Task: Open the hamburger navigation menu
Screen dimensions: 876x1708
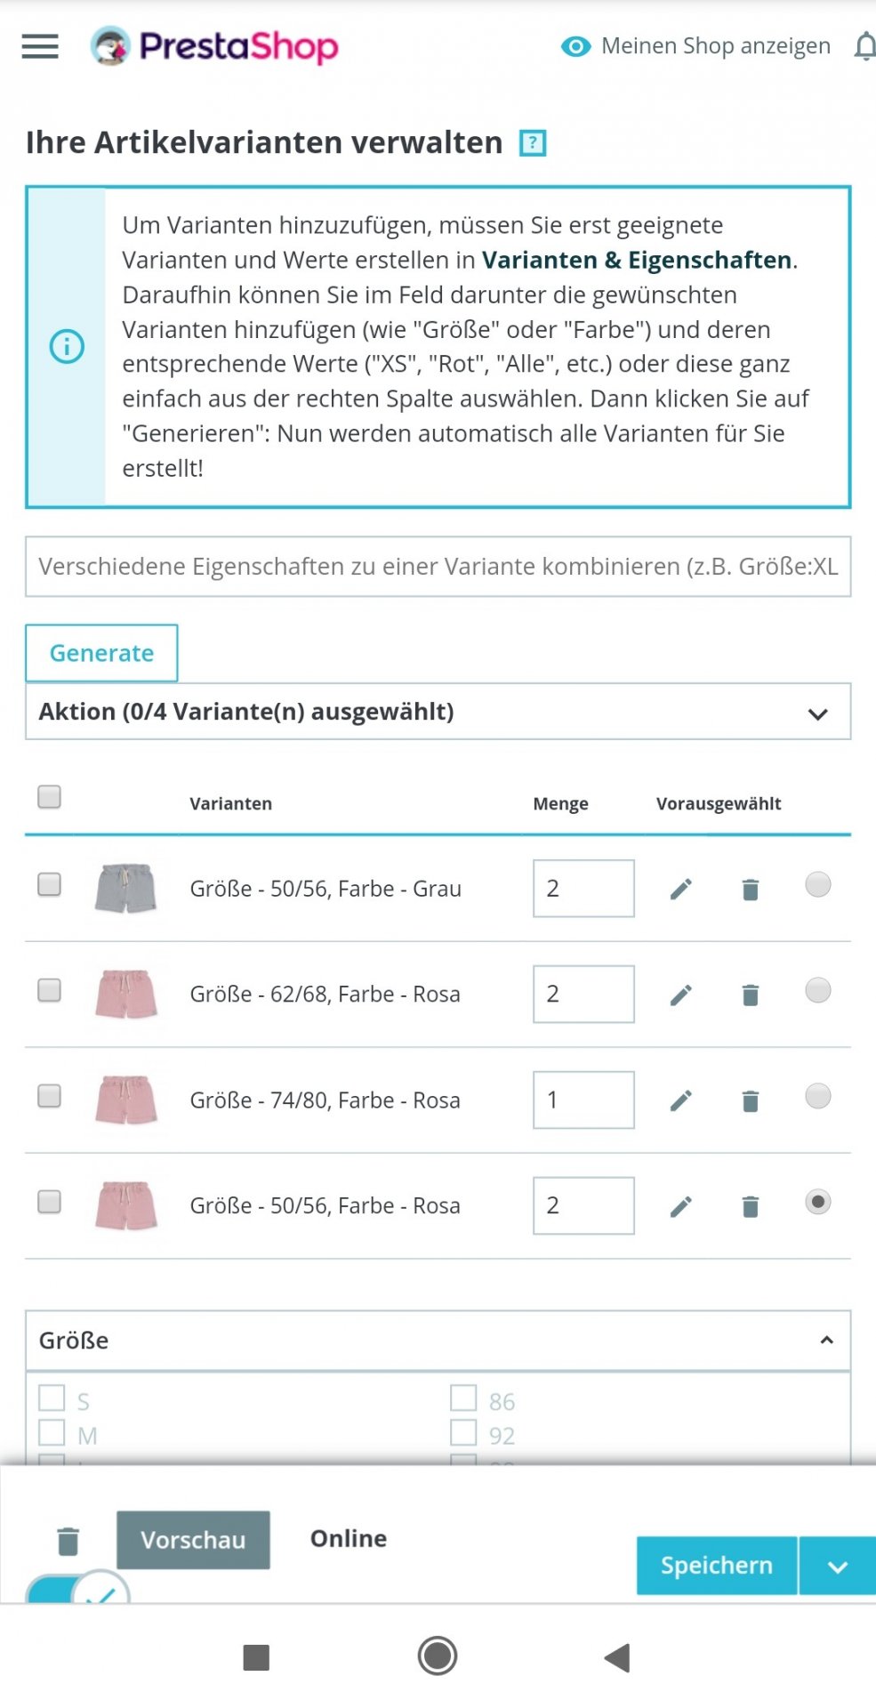Action: [40, 46]
